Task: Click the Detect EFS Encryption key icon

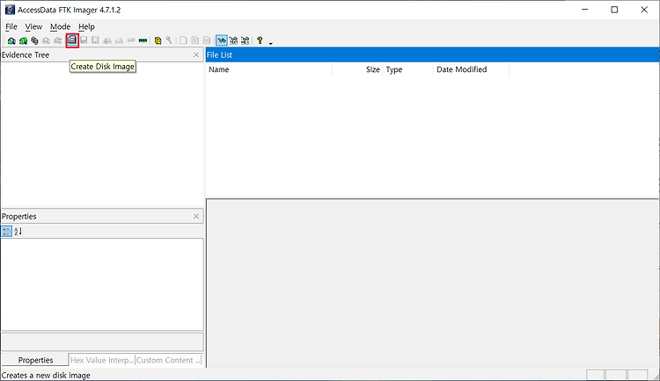Action: tap(169, 40)
